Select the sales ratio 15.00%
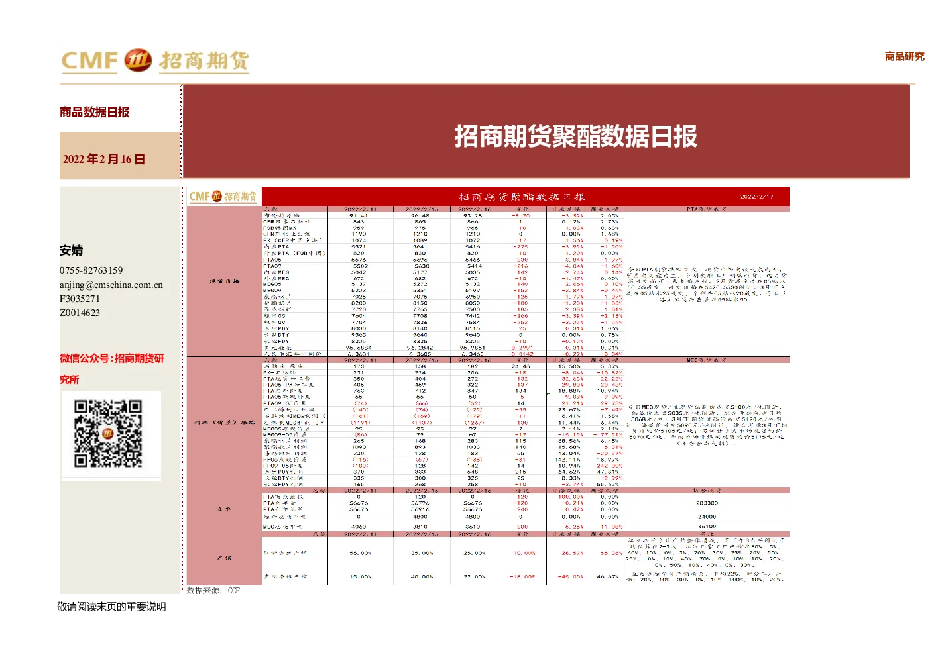The image size is (930, 657). 360,576
